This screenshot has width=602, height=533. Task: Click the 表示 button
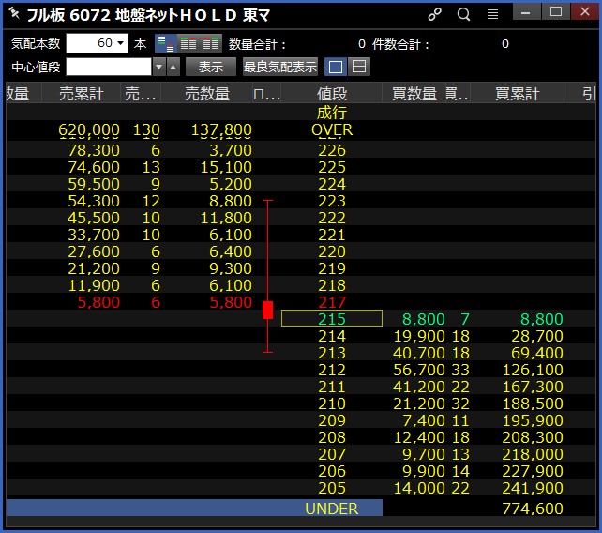[211, 67]
